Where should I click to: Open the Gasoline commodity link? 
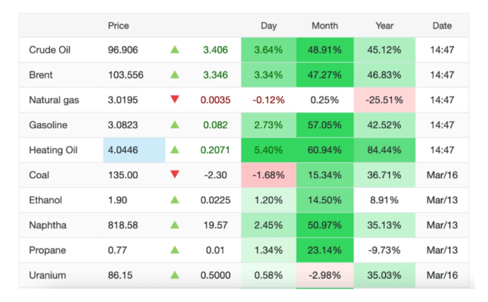point(47,125)
